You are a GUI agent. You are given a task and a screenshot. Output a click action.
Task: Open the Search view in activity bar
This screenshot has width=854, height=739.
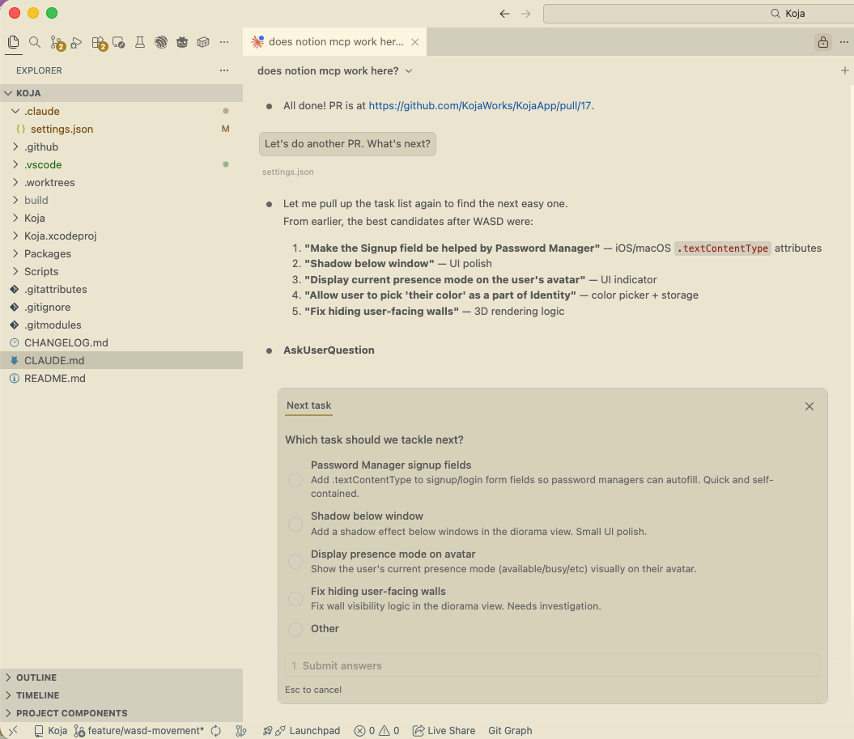(35, 42)
